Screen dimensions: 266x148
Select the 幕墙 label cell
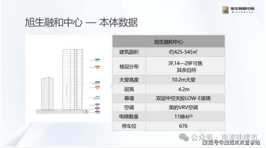(x=129, y=98)
